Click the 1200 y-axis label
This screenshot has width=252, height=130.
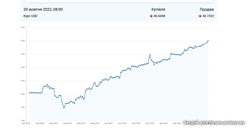click(x=22, y=68)
